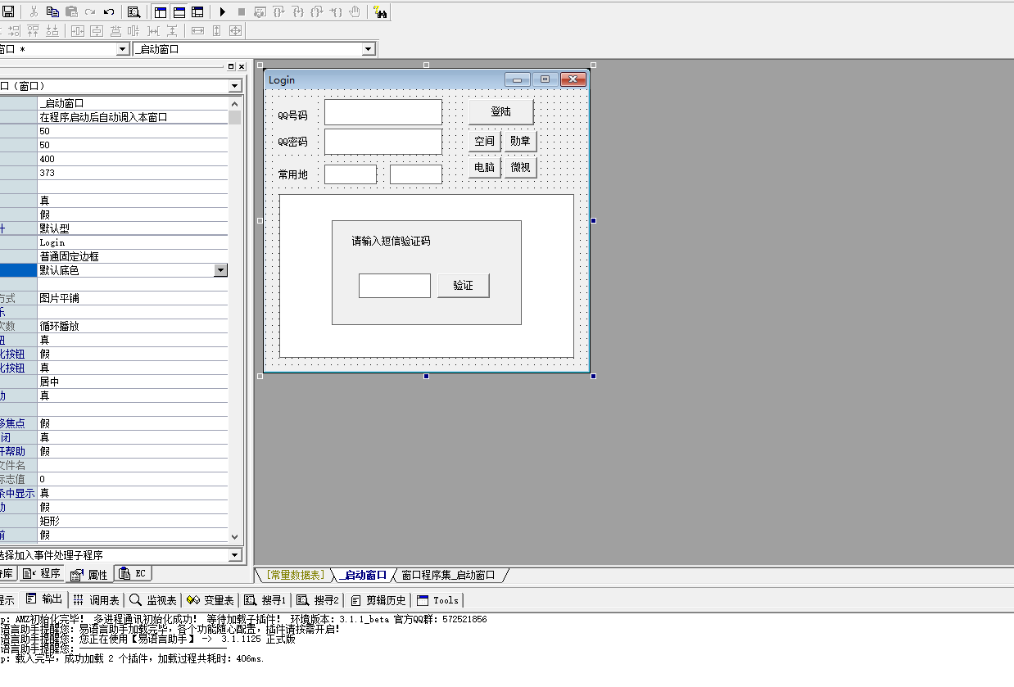Viewport: 1014px width, 687px height.
Task: Expand the _启动窗口 combo box in toolbar
Action: tap(369, 49)
